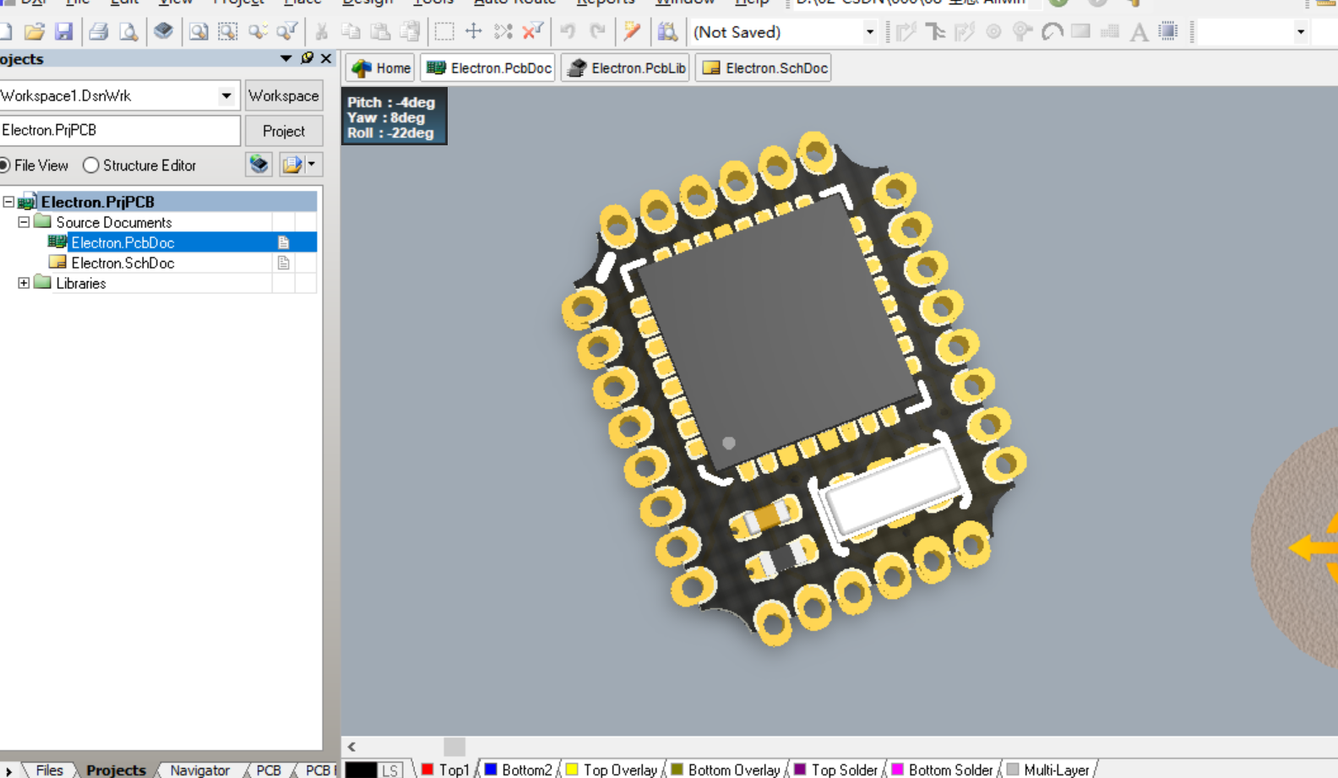1338x778 pixels.
Task: Open the PCB panel tab
Action: (269, 770)
